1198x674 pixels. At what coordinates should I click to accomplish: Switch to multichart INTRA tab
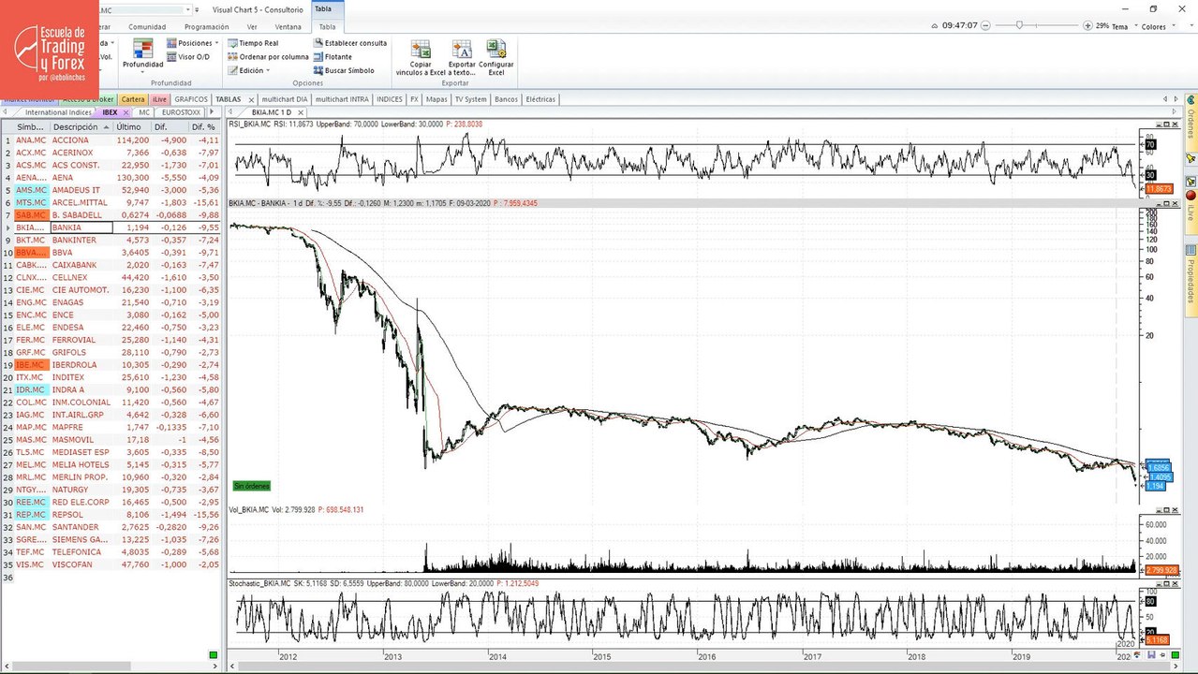pyautogui.click(x=342, y=99)
